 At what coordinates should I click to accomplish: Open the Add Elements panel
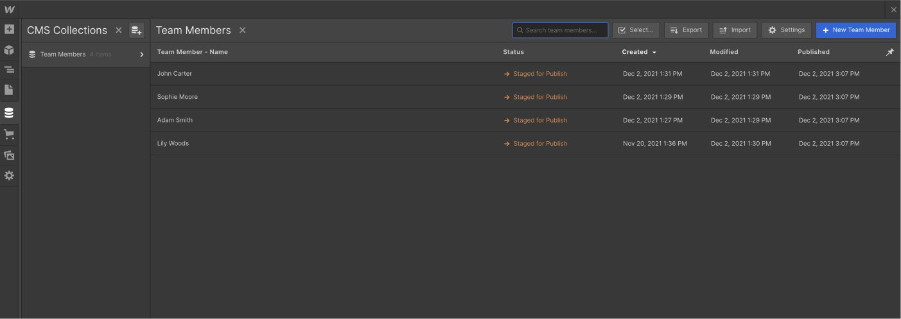pyautogui.click(x=9, y=30)
